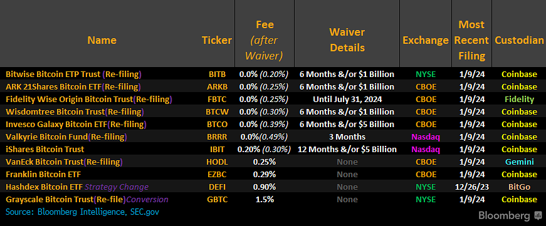546x226 pixels.
Task: Select the Custodian column header
Action: pyautogui.click(x=519, y=40)
